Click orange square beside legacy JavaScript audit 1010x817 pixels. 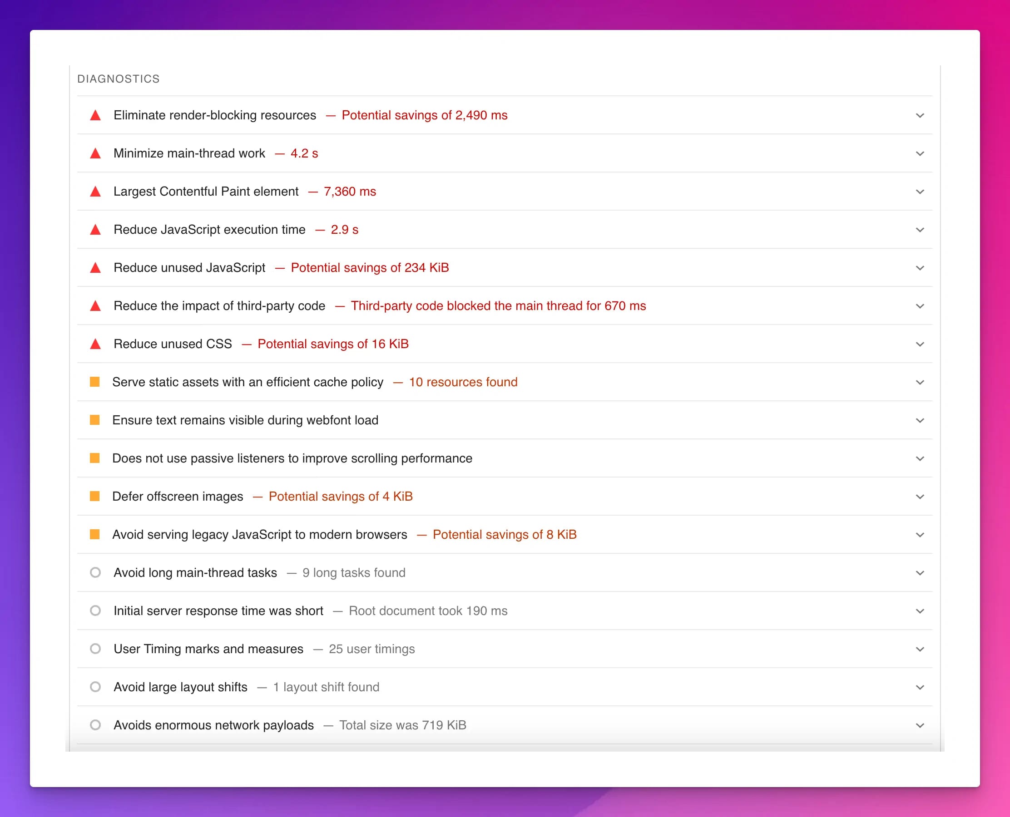coord(94,534)
